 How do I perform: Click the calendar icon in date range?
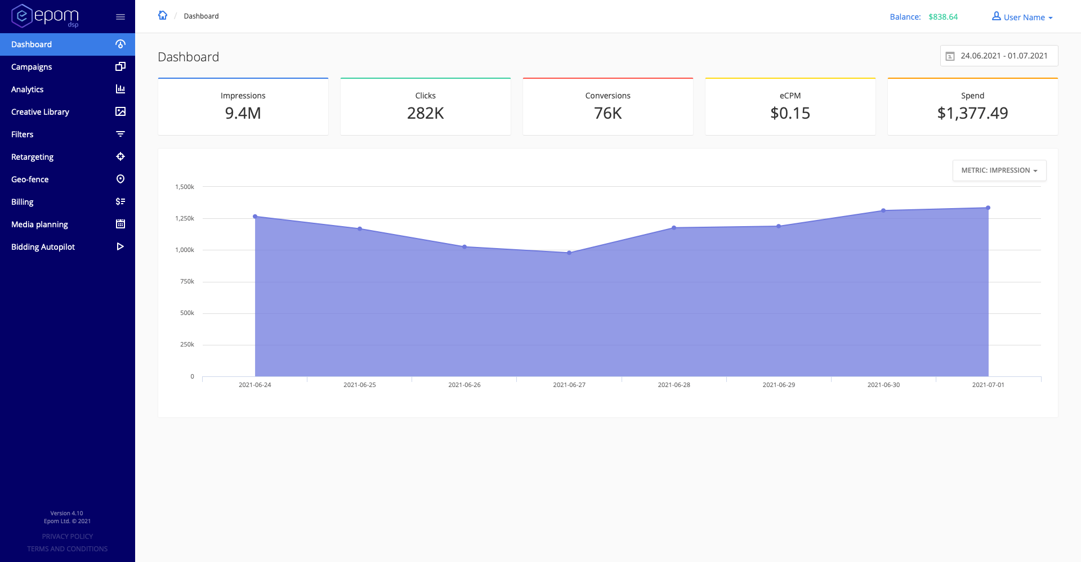pos(950,56)
